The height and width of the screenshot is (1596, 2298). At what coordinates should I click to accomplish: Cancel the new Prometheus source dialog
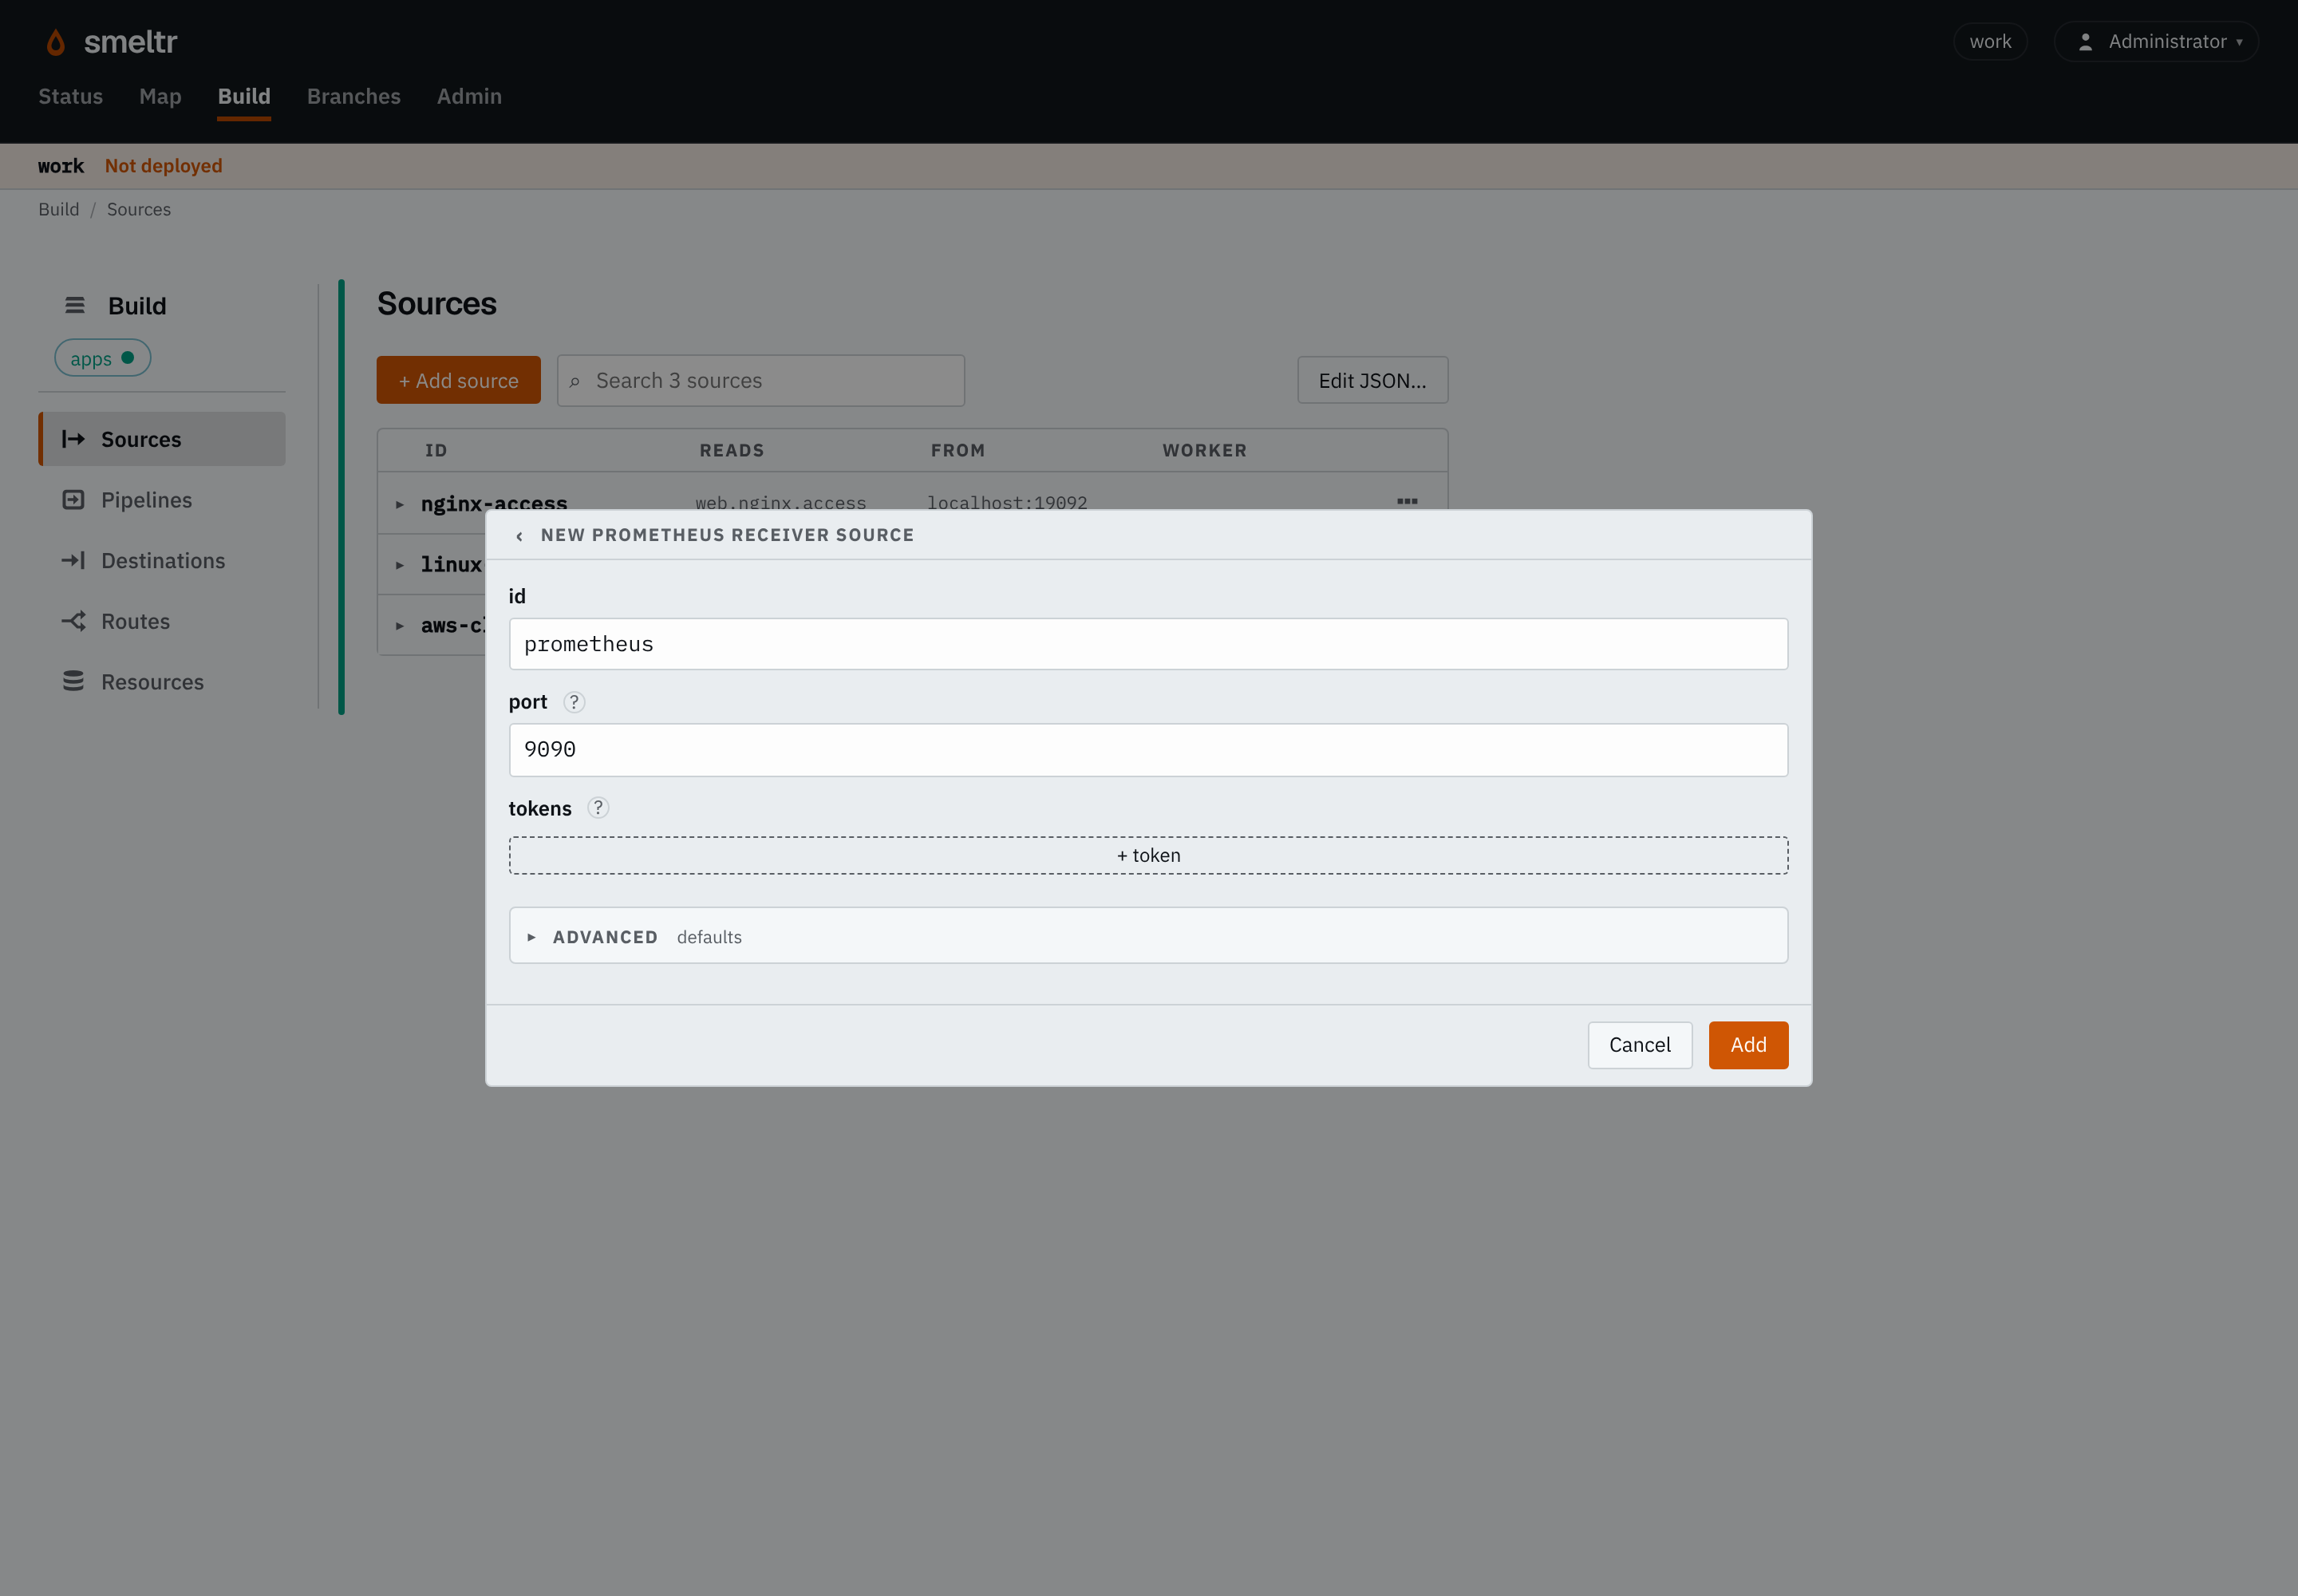click(1640, 1045)
